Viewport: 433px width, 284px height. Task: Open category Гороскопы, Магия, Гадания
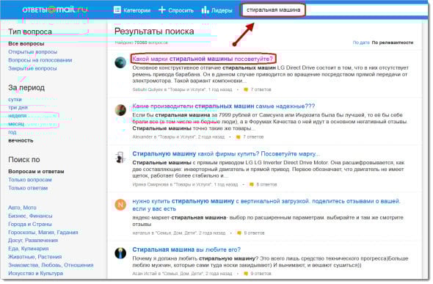(43, 233)
